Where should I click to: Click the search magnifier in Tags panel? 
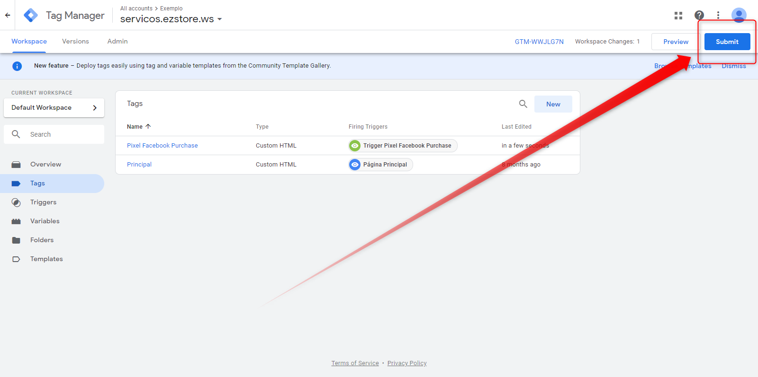pyautogui.click(x=523, y=104)
